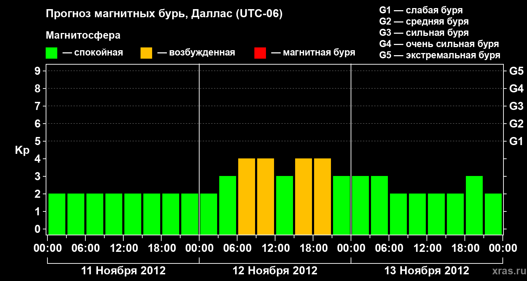Click the 'Kp' axis title

[22, 150]
